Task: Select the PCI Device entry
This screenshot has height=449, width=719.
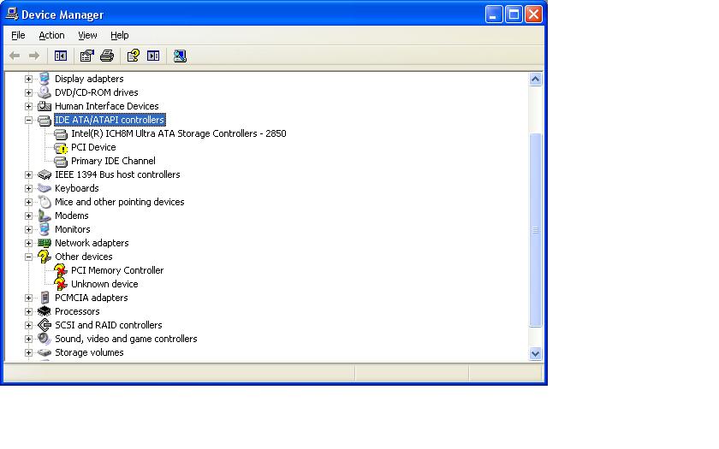Action: 93,147
